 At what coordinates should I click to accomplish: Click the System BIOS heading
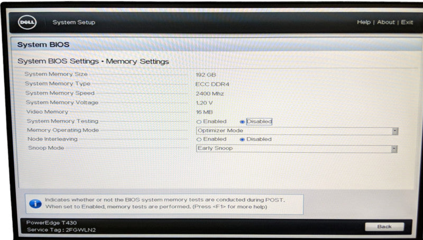click(43, 45)
